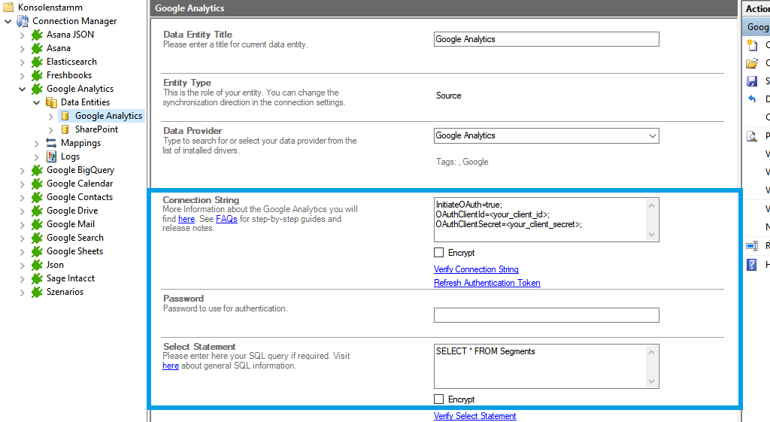Select SharePoint data entity in tree
The image size is (770, 422).
tap(96, 129)
